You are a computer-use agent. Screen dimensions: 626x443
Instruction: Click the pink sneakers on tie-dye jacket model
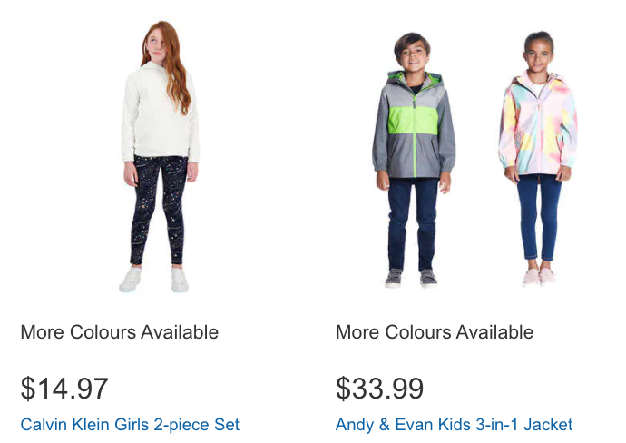click(539, 277)
